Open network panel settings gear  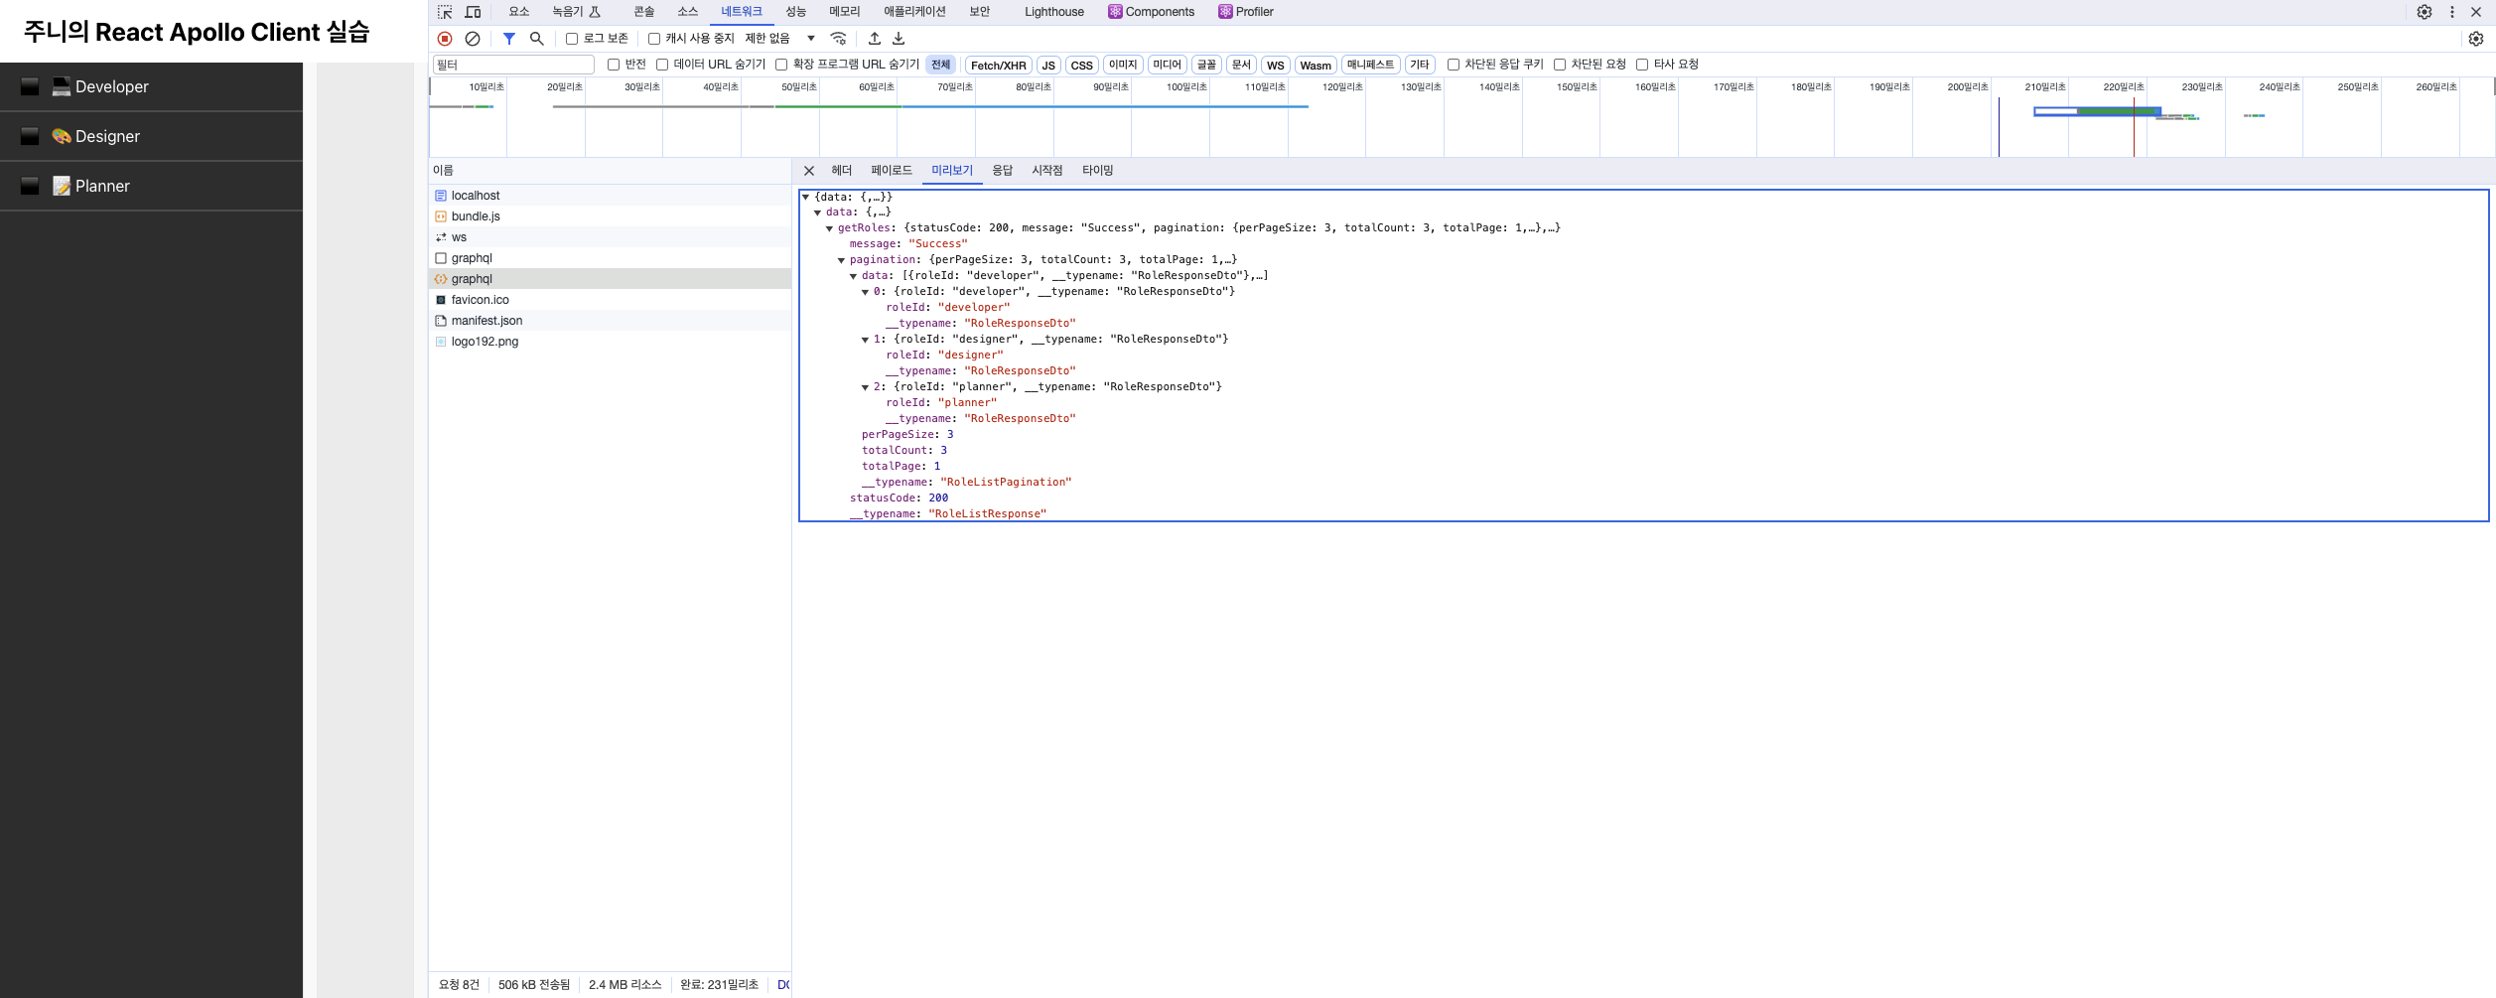[x=2476, y=39]
